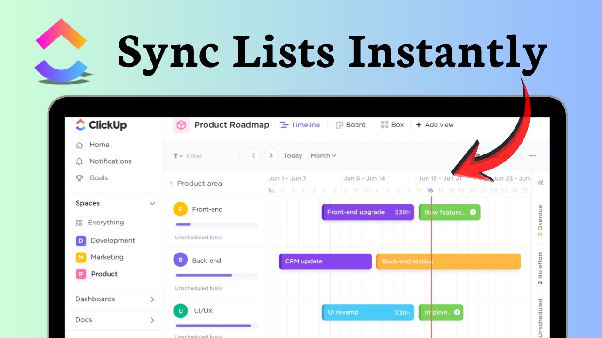This screenshot has width=602, height=338.
Task: Click Add view button
Action: point(435,125)
